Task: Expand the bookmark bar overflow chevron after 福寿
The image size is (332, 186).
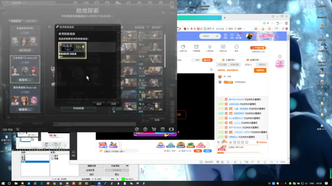Action: 244,29
